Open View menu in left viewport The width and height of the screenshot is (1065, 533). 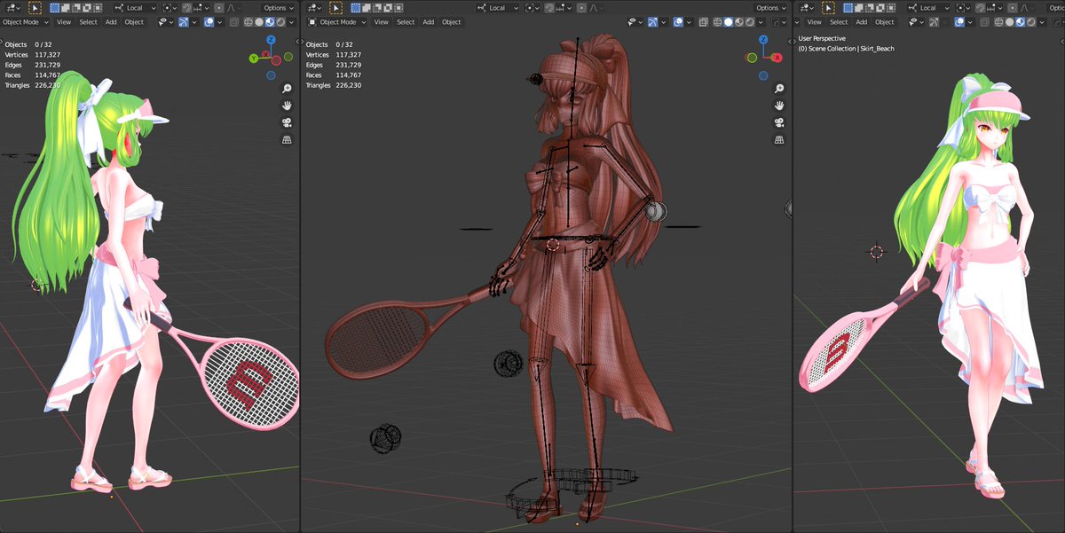(64, 22)
